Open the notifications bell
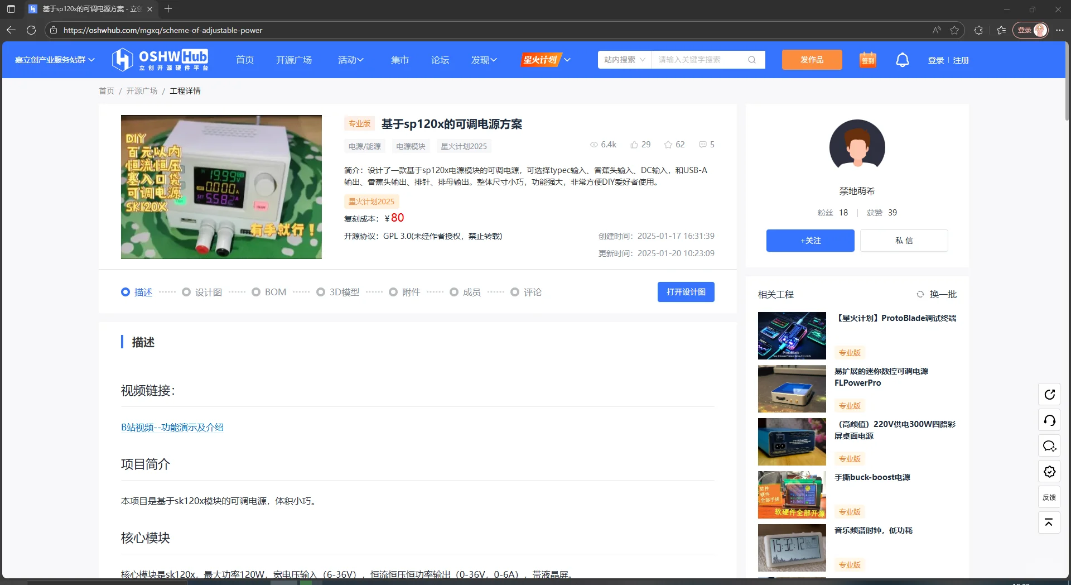The image size is (1071, 585). (903, 60)
